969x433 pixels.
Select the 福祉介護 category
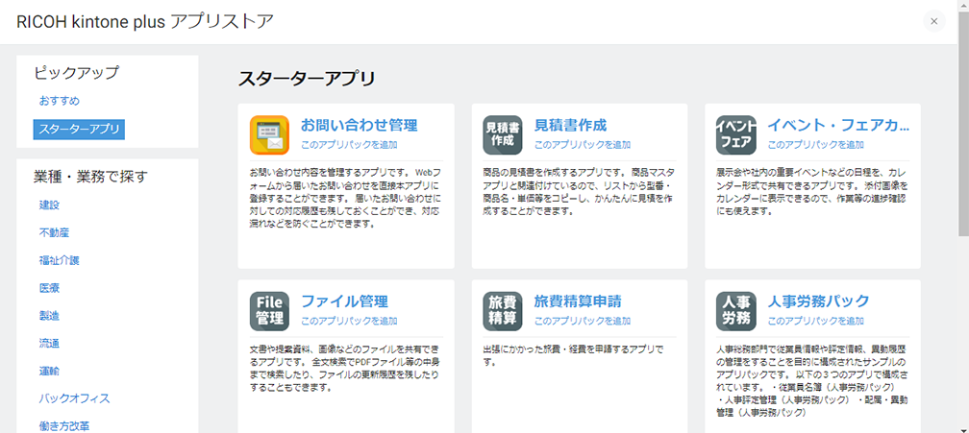pos(59,260)
